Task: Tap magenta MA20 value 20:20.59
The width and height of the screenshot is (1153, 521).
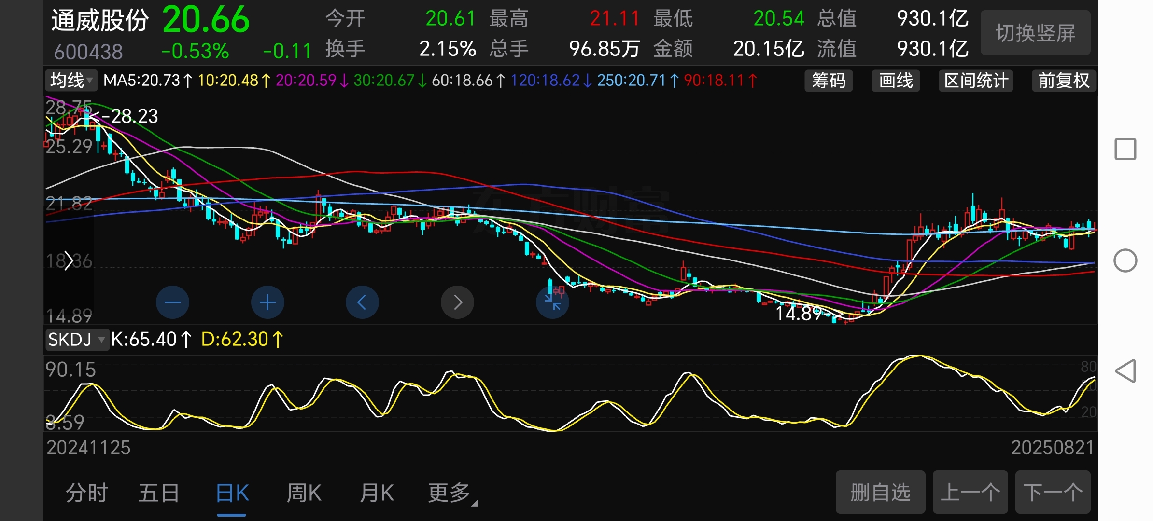Action: click(312, 80)
